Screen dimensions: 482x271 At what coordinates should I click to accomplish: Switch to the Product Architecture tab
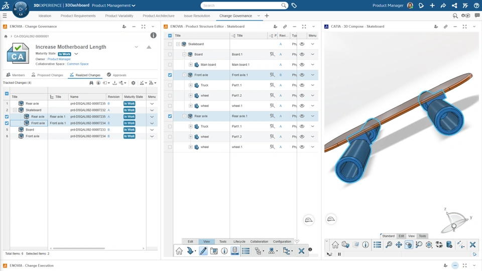[159, 16]
